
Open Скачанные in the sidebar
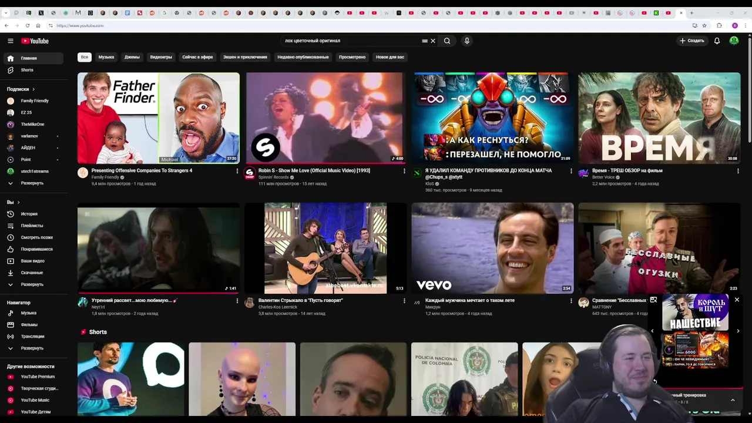tap(34, 273)
